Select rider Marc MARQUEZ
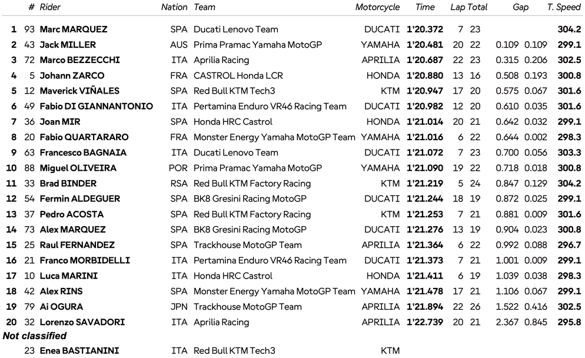This screenshot has width=585, height=358. click(x=73, y=29)
